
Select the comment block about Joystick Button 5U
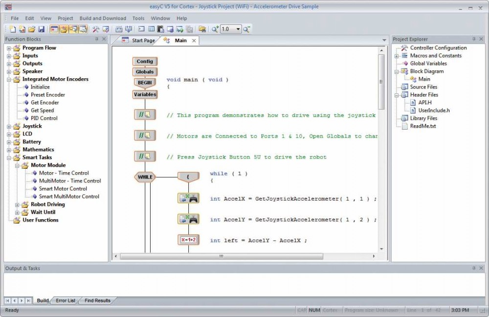(x=145, y=157)
